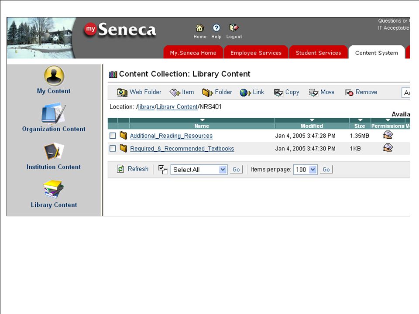Click the Library Content sidebar label
Viewport: 419px width, 314px height.
coord(54,205)
